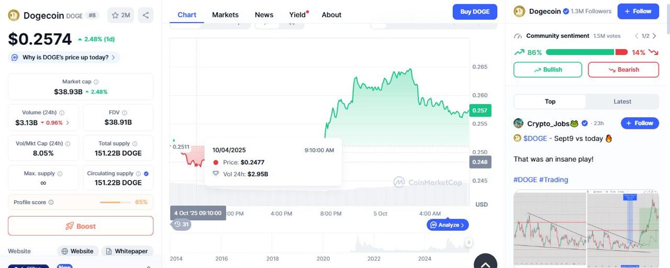Expand 'Why is DOGE's price up today?'
The image size is (670, 268).
[64, 58]
